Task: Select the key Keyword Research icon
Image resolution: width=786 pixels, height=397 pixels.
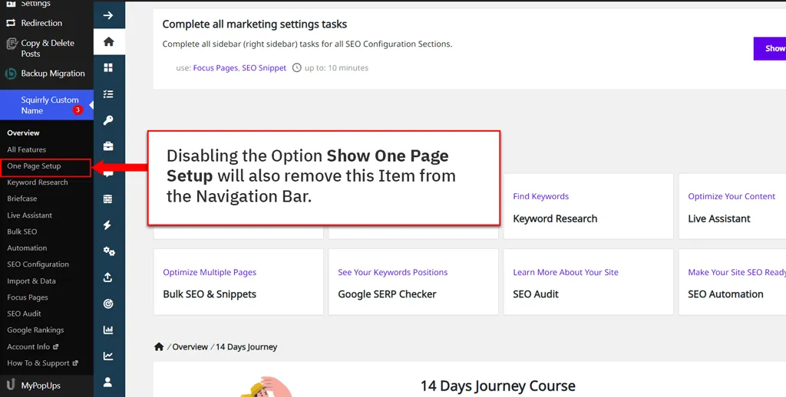Action: [108, 120]
